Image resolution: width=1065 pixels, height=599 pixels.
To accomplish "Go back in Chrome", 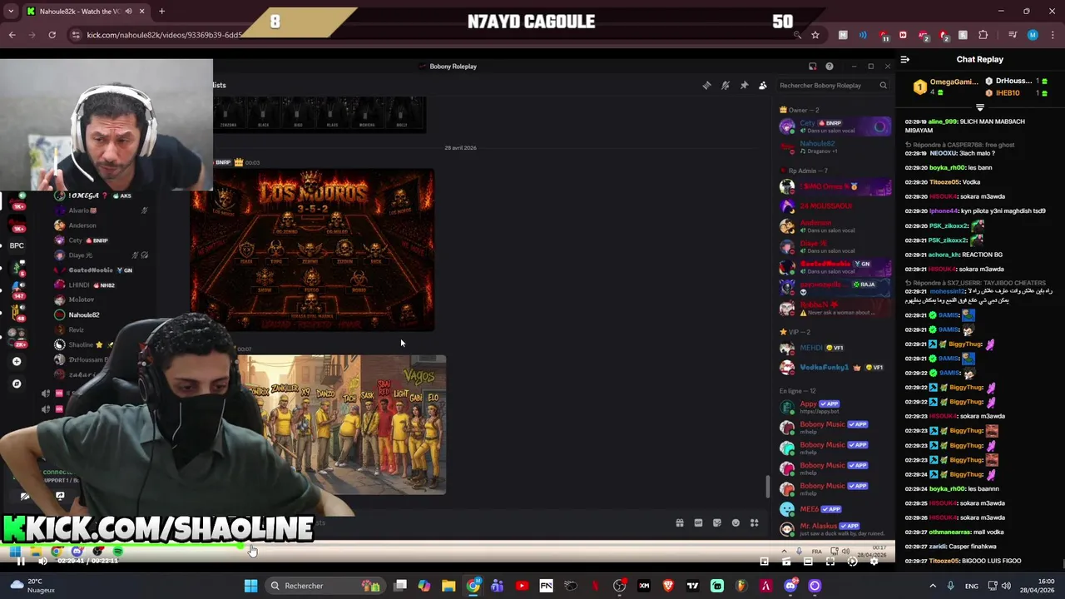I will pos(12,35).
